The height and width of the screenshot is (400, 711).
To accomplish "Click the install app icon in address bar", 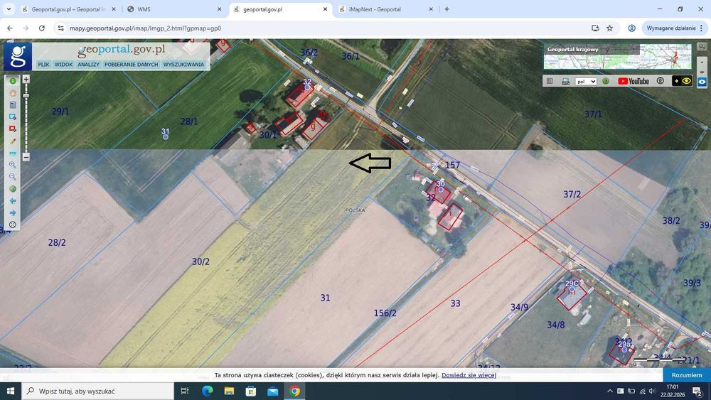I will 595,28.
